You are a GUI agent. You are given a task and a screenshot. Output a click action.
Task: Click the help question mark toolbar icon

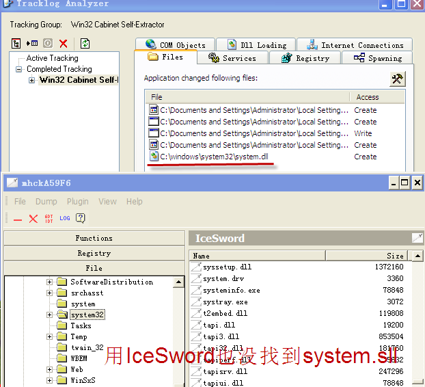[81, 219]
